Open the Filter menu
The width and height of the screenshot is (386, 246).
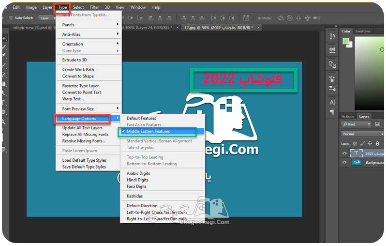click(x=94, y=7)
